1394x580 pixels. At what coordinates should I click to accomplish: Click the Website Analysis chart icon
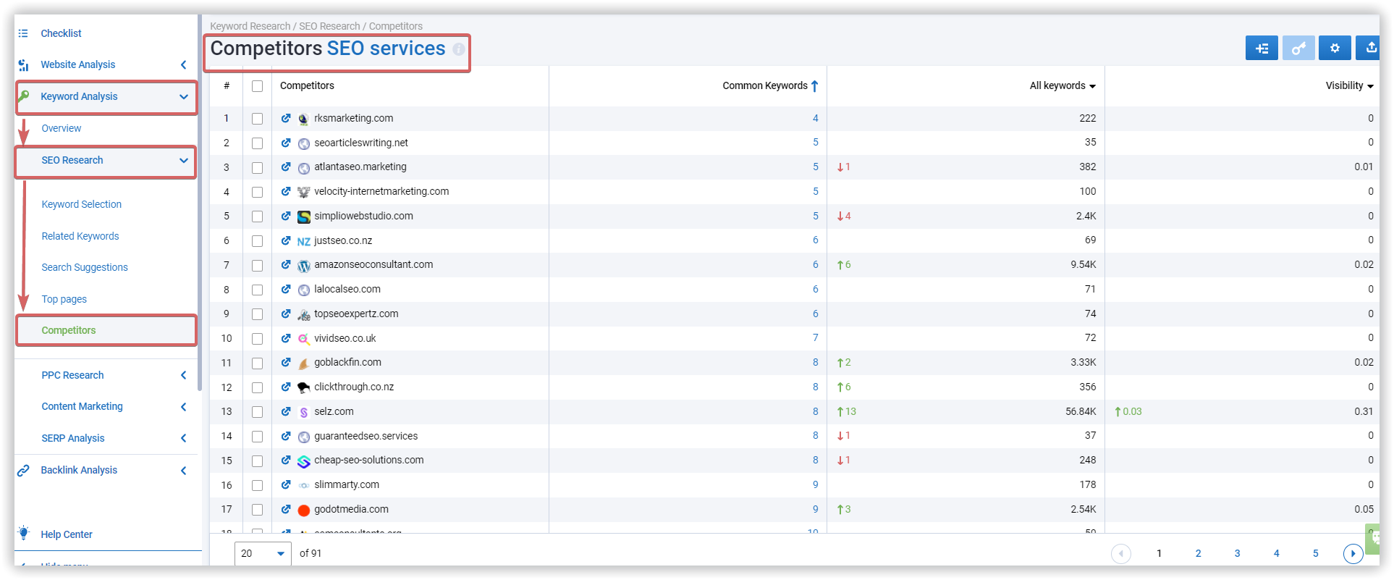[23, 65]
